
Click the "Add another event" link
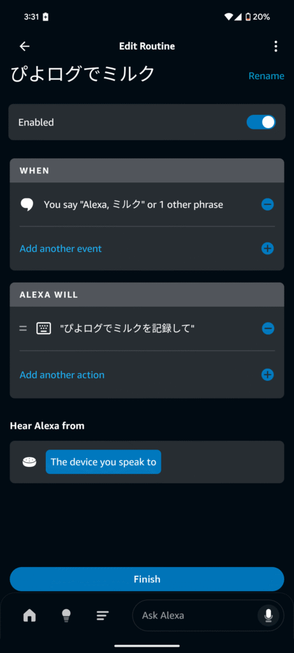point(61,249)
